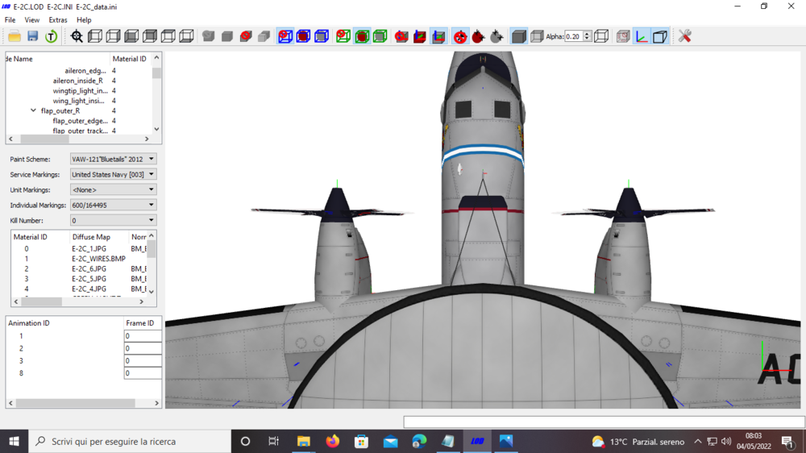Click the wireframe cube right of Alpha
806x453 pixels.
coord(601,36)
